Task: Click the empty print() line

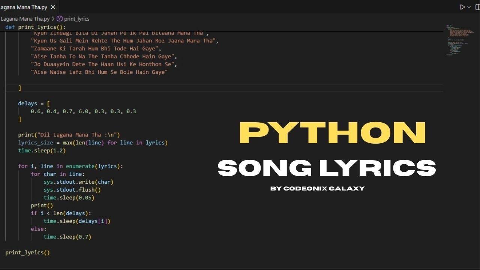Action: click(x=42, y=205)
